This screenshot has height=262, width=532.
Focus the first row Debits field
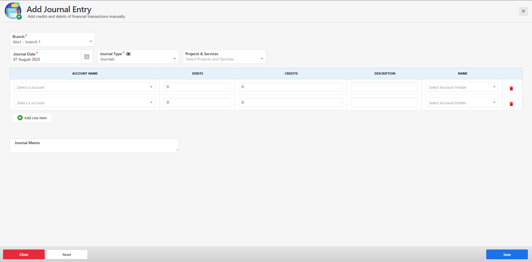(x=197, y=87)
